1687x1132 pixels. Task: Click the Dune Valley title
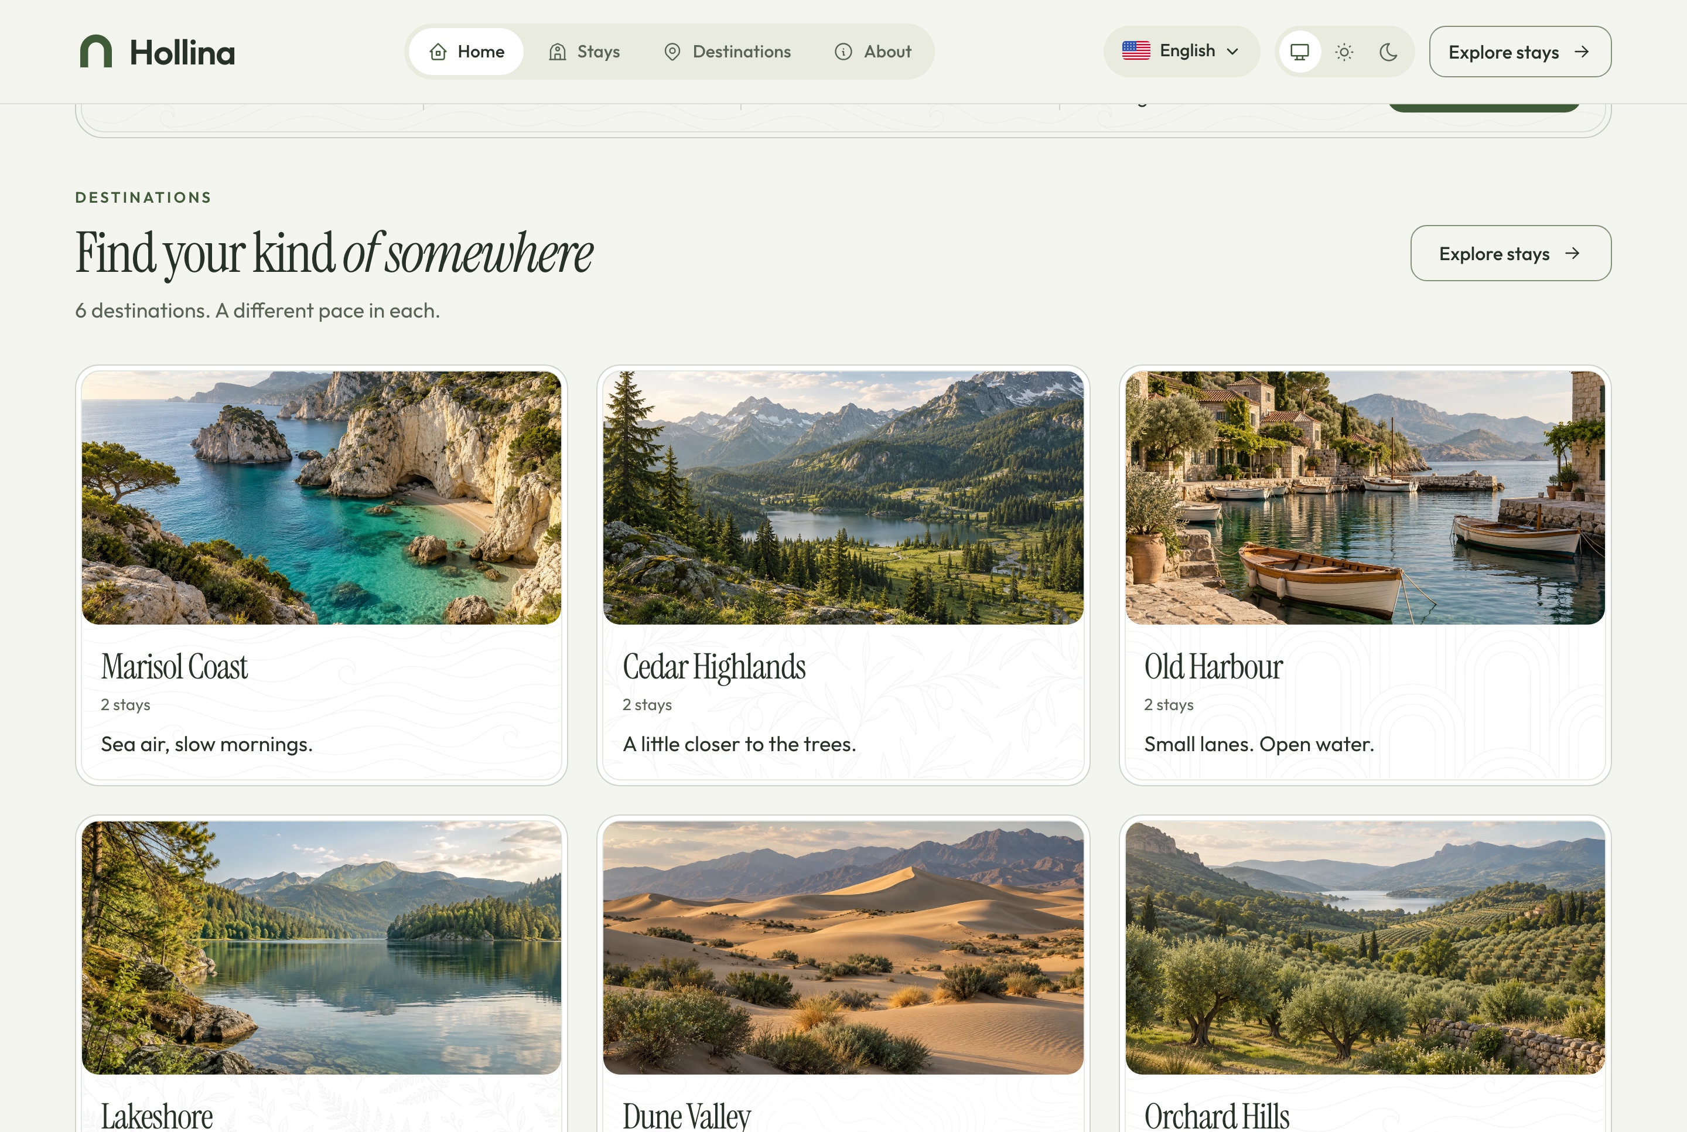coord(686,1116)
